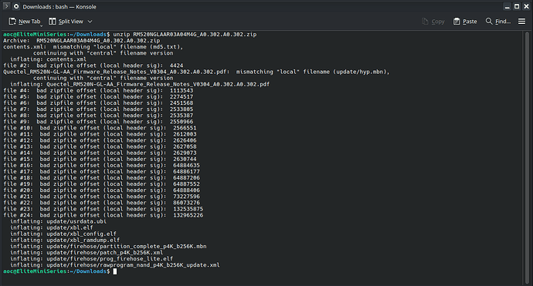Click 'inflating: update/xbl_ramdump.elf' line
This screenshot has width=533, height=286.
65,241
